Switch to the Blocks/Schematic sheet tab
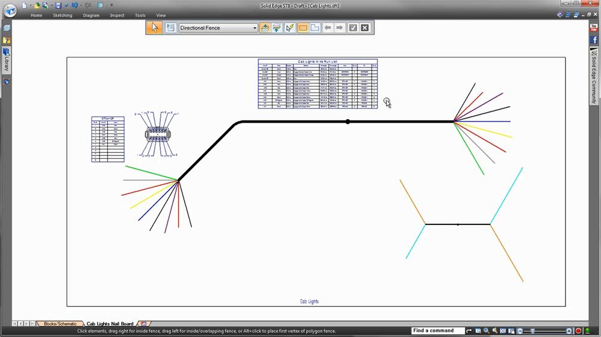601x337 pixels. tap(60, 324)
